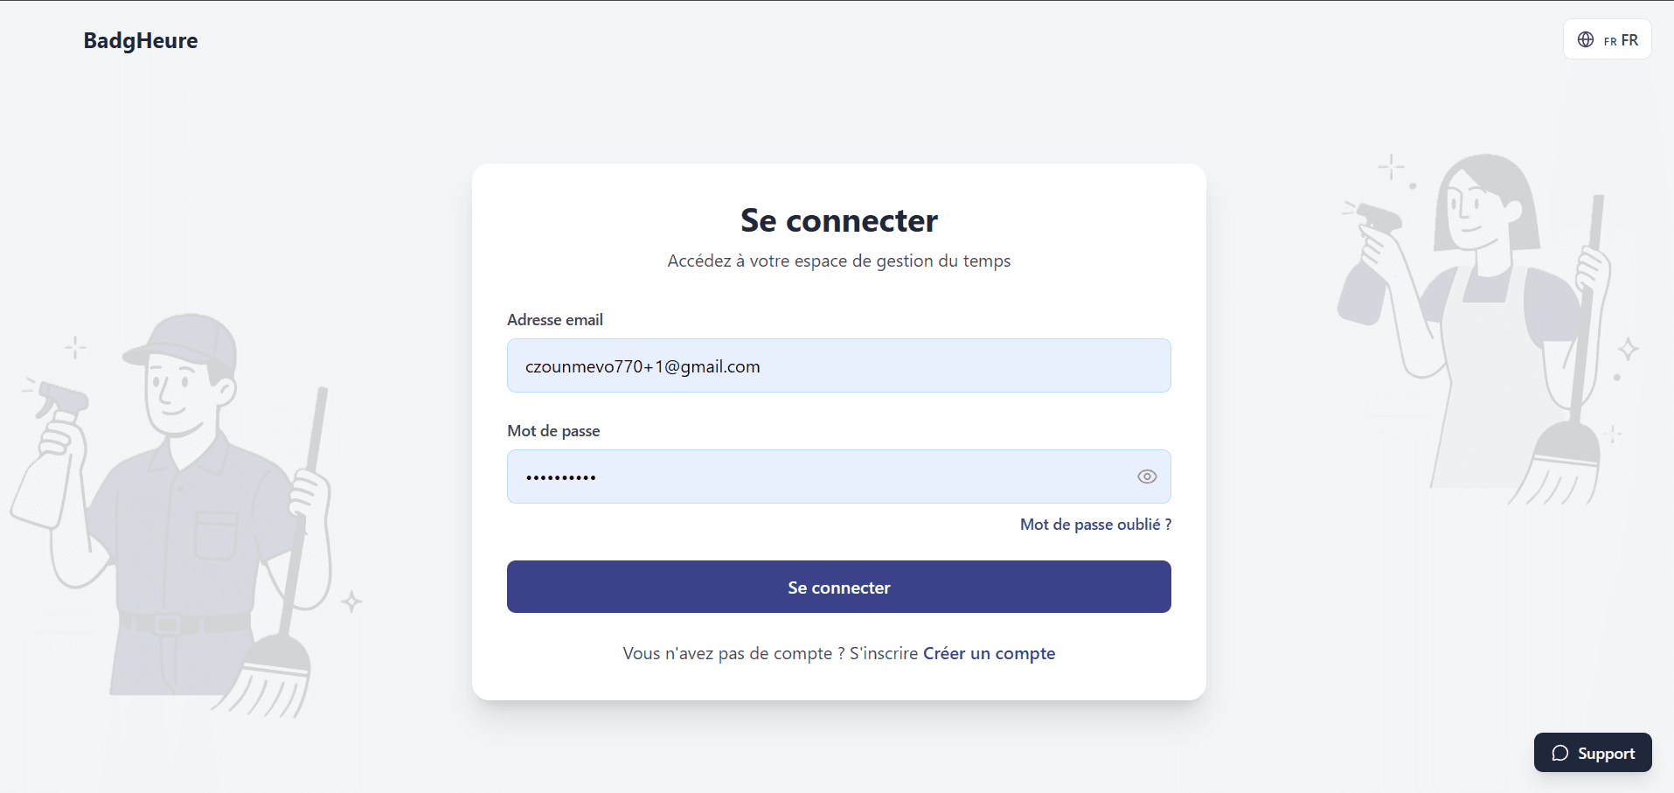Click the "Vous n'avez pas de compte" text
Image resolution: width=1674 pixels, height=793 pixels.
769,653
